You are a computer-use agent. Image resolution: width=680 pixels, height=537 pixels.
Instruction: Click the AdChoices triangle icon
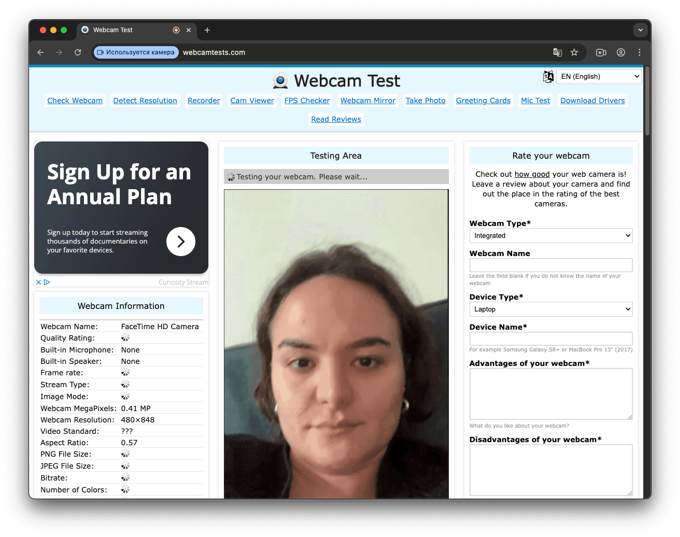coord(47,282)
